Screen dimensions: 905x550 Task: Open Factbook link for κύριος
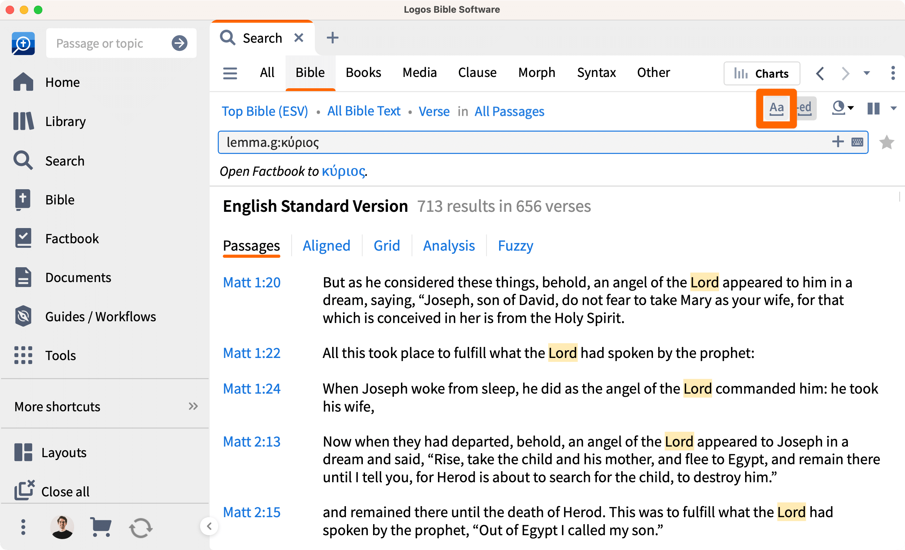click(343, 171)
